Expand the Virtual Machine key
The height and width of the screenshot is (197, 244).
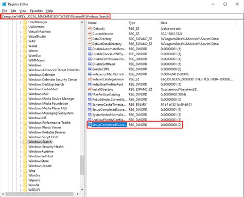coord(21,32)
